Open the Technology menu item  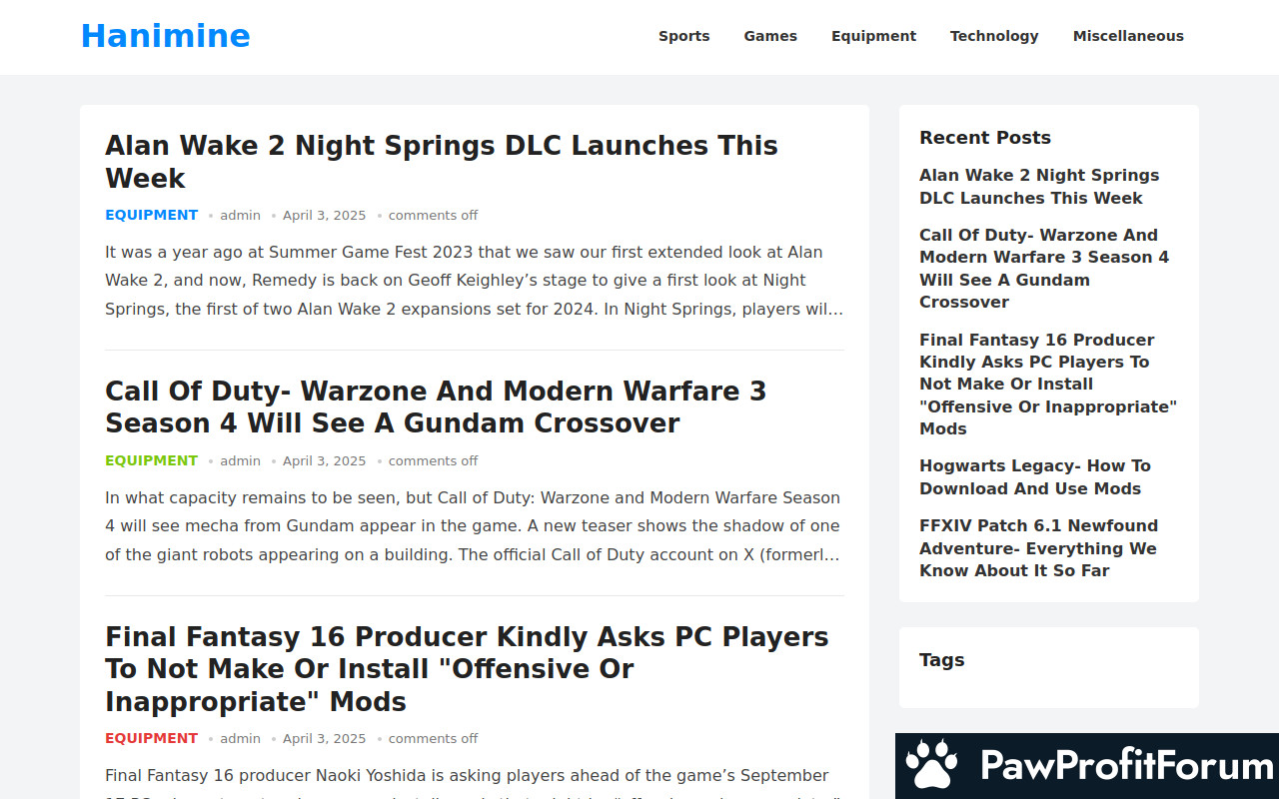pyautogui.click(x=993, y=36)
